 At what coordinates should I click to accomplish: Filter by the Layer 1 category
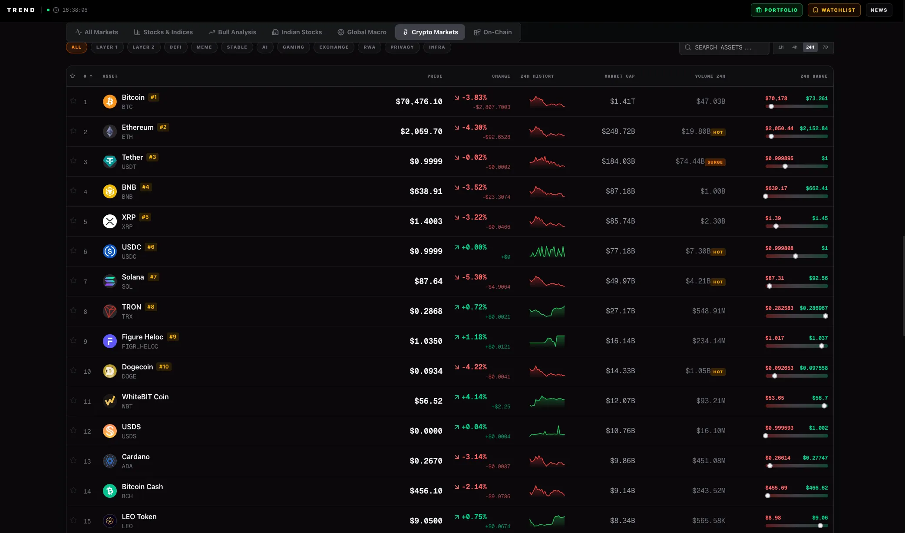[x=107, y=47]
